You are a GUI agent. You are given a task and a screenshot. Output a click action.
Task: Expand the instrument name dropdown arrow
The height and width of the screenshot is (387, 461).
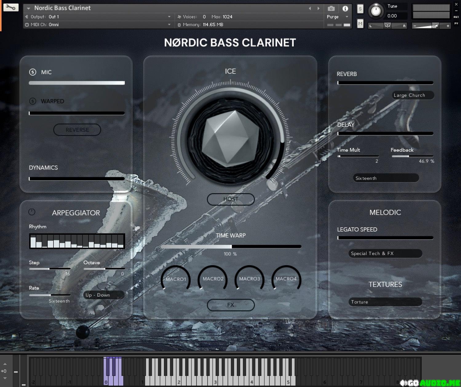coord(29,8)
